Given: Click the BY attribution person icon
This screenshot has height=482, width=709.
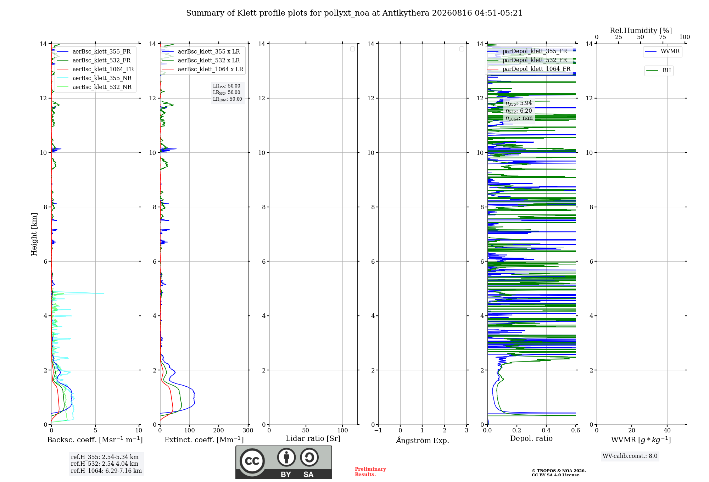Looking at the screenshot, I should click(286, 457).
